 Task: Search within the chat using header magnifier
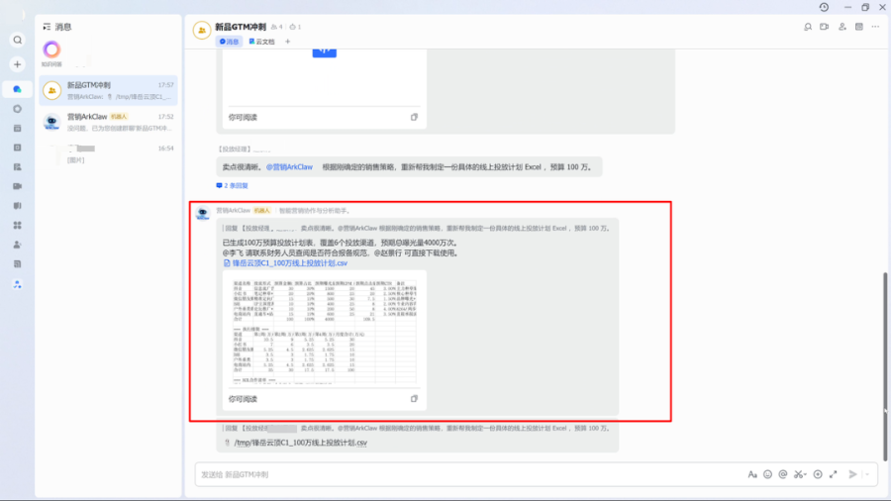click(808, 27)
